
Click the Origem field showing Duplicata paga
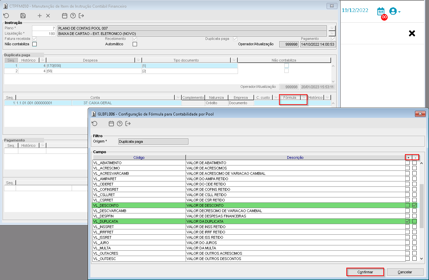pyautogui.click(x=153, y=141)
